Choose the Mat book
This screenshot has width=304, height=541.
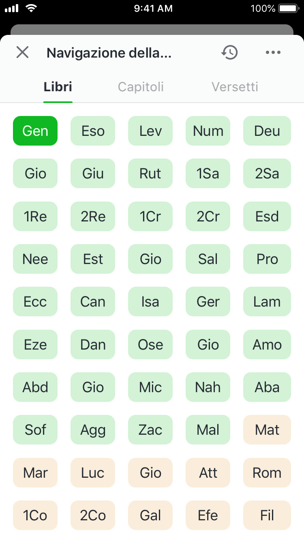pos(267,430)
